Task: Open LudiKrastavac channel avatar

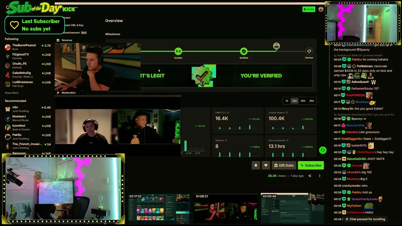Action: (x=8, y=84)
